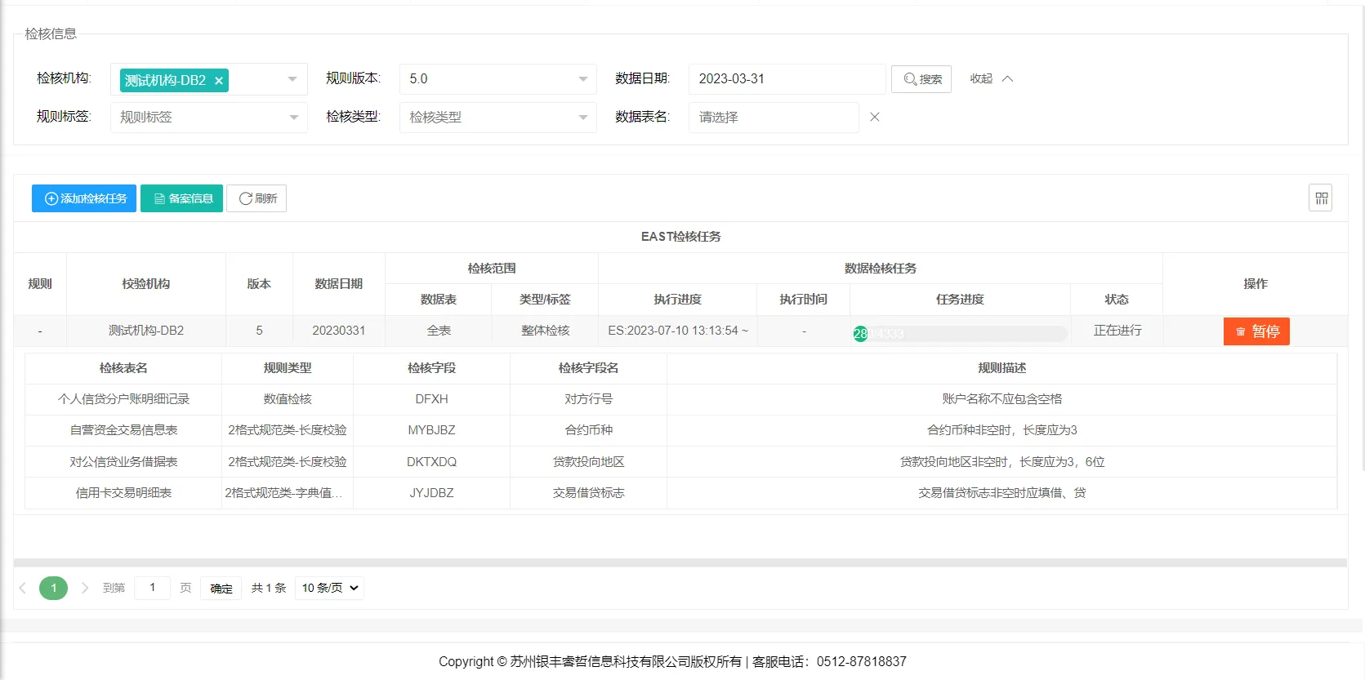Click the search magnifier button
Screen dimensions: 1365x680
click(x=921, y=79)
